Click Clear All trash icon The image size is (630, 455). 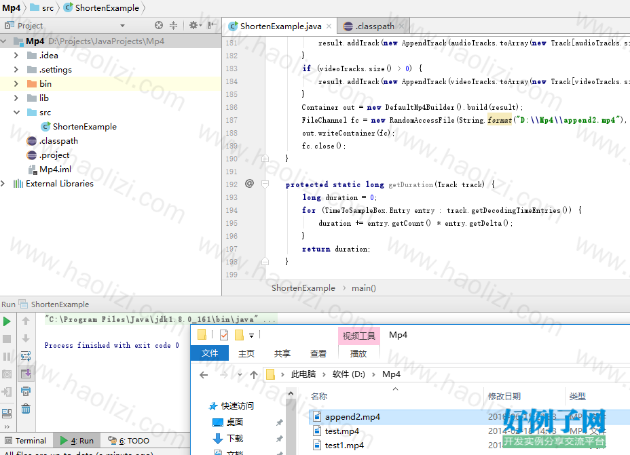(x=26, y=409)
